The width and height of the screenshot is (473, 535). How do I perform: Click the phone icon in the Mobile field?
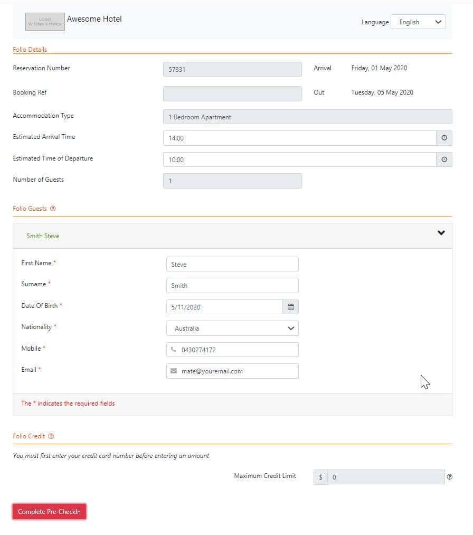[x=174, y=349]
